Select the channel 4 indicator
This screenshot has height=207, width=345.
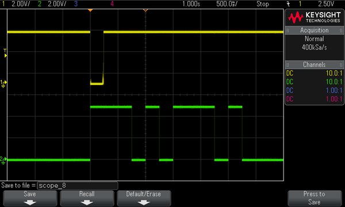(x=112, y=4)
